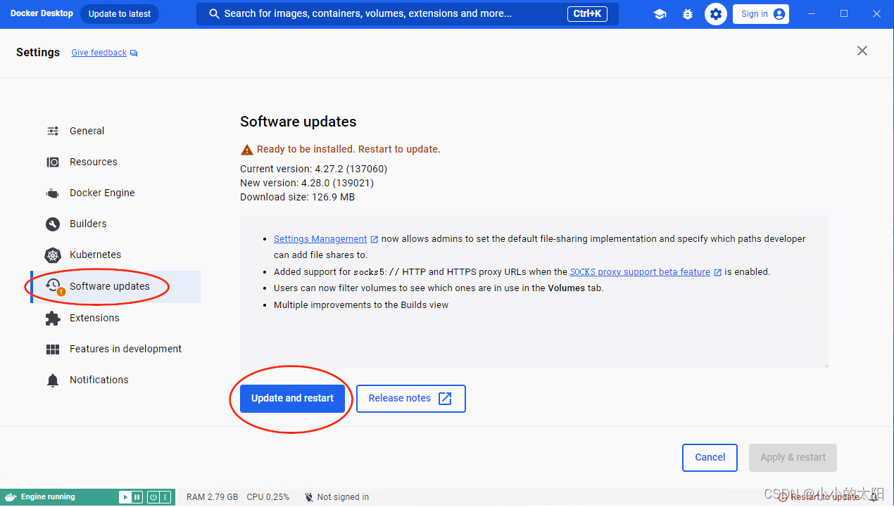Open the engine more-options kebab menu
Viewport: 894px width, 507px height.
pyautogui.click(x=165, y=497)
